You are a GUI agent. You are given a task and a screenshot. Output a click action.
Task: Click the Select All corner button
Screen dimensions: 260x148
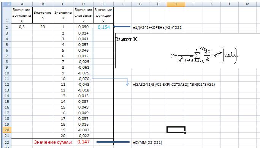(6, 4)
